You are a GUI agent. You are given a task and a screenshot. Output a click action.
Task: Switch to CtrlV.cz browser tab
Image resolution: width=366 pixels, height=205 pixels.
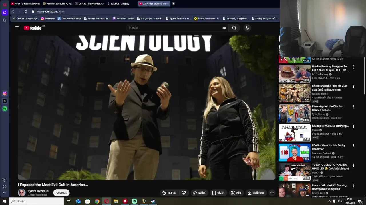pos(89,4)
